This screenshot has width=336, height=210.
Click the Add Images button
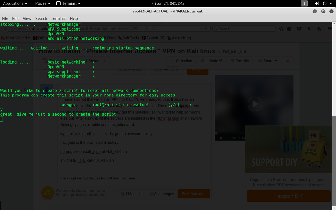[161, 194]
